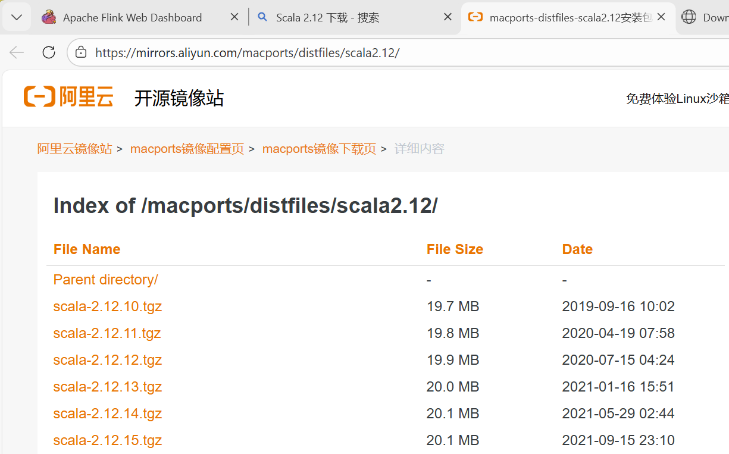Go to 阿里云镜像站 breadcrumb
The image size is (729, 454).
pyautogui.click(x=74, y=149)
